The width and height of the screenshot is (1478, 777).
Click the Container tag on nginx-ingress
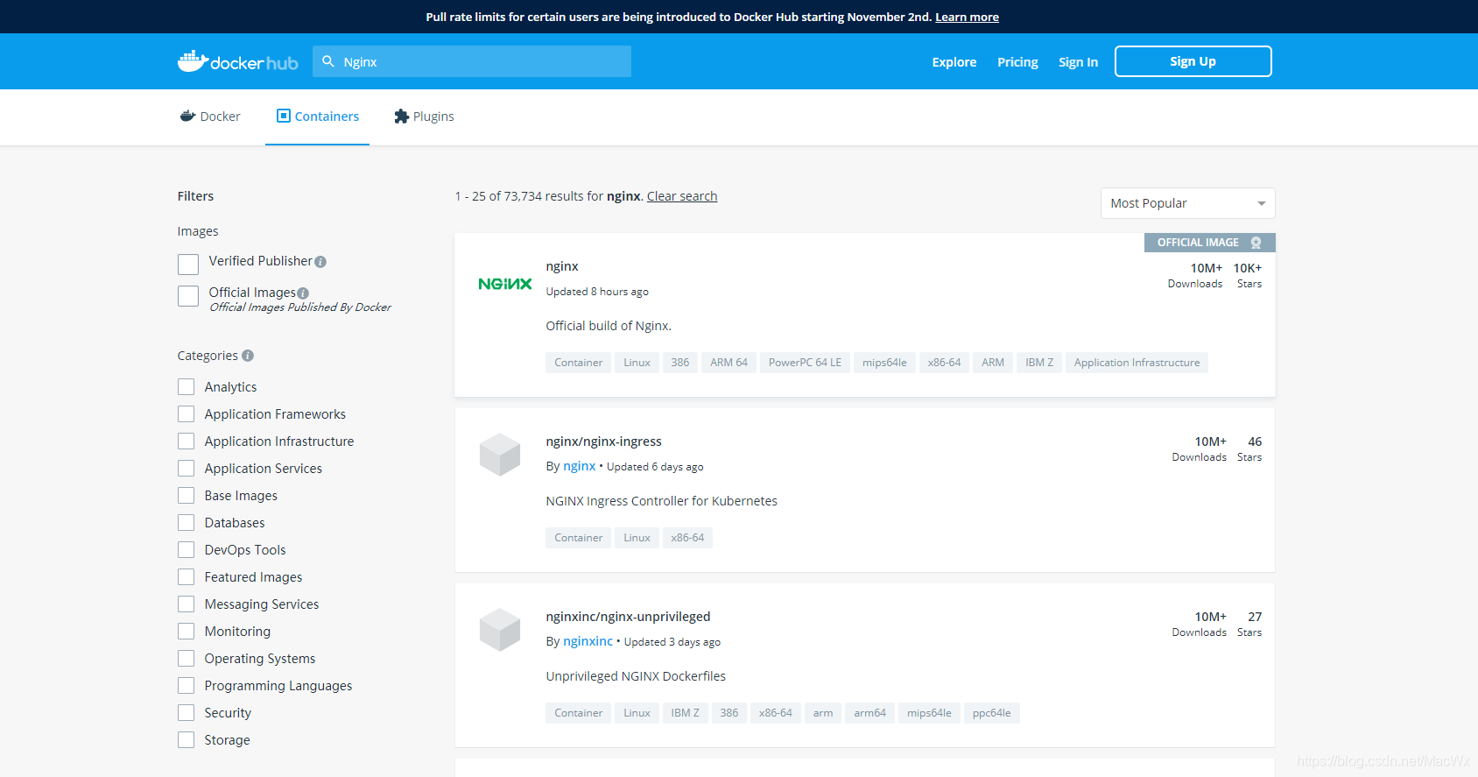(x=579, y=538)
